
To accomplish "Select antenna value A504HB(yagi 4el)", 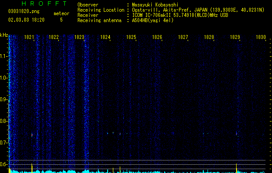I will pyautogui.click(x=153, y=20).
